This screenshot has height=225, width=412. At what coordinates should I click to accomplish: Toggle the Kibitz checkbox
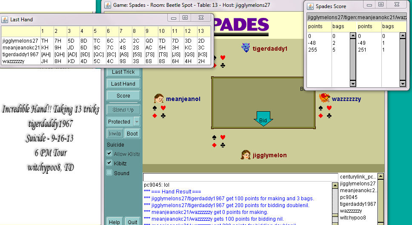pos(109,163)
